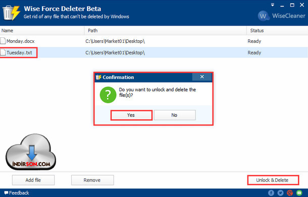Viewport: 308px width, 197px height.
Task: Open the Facebook icon in status bar
Action: coord(271,193)
